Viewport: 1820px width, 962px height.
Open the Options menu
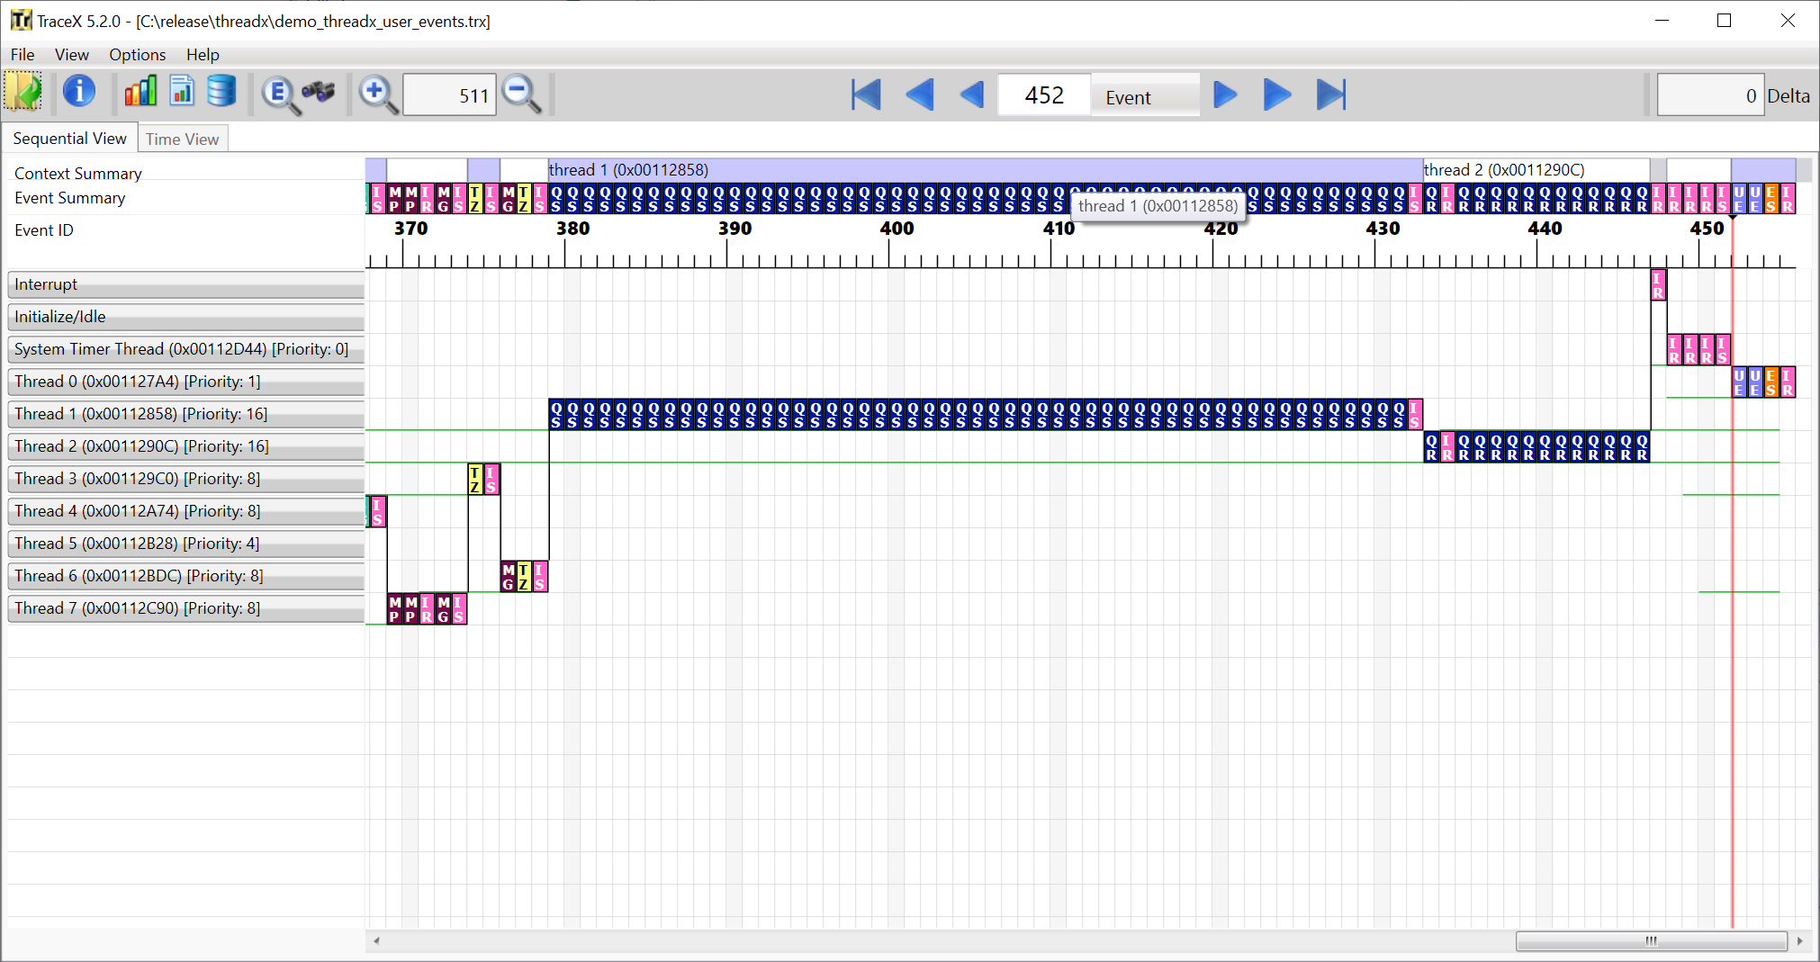coord(137,55)
